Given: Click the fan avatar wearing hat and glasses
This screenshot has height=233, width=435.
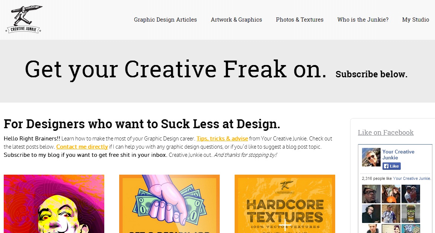Looking at the screenshot, I should [371, 194].
